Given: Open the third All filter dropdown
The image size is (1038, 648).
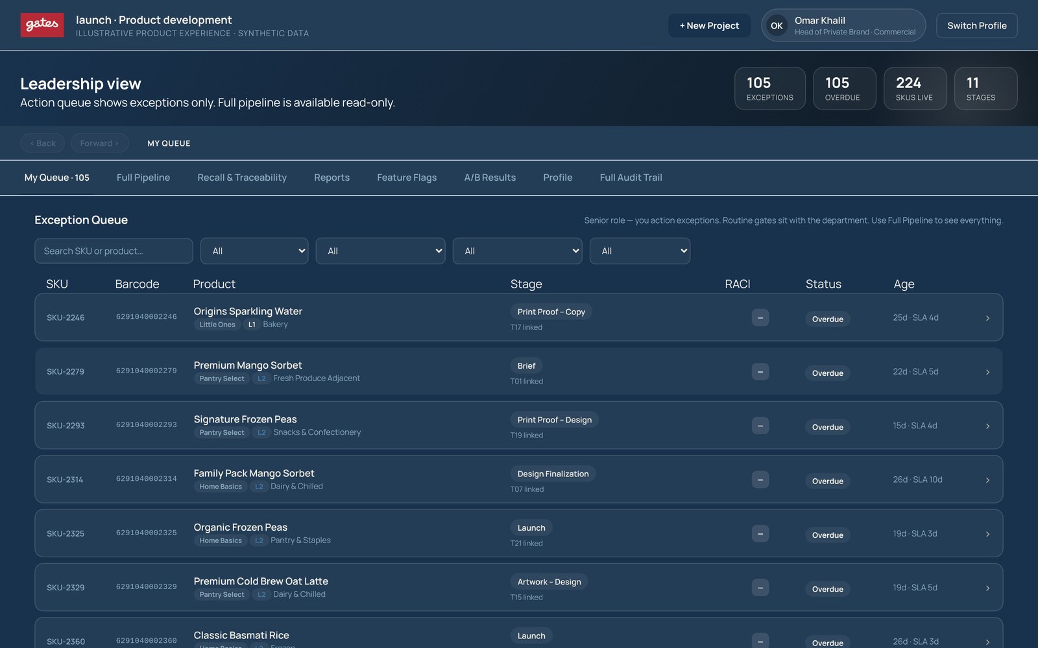Looking at the screenshot, I should (x=517, y=251).
